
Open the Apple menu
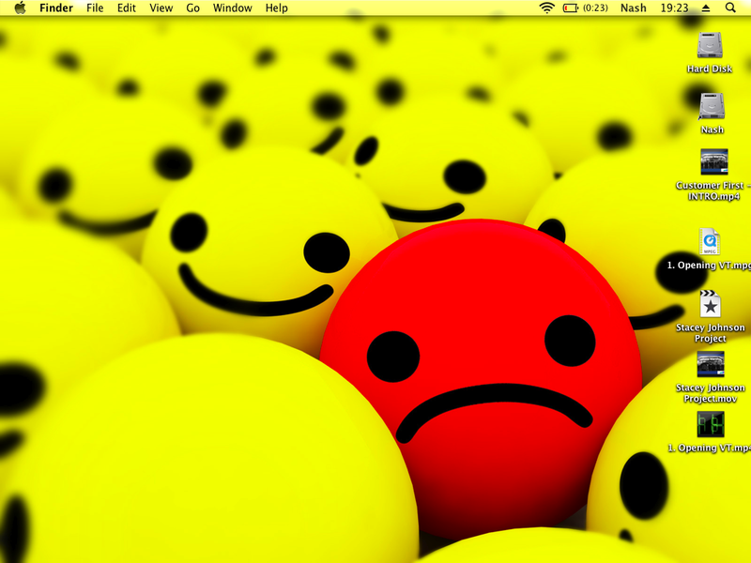pos(20,8)
